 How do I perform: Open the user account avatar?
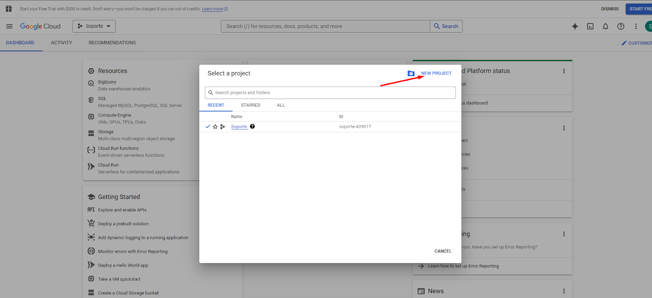(x=649, y=26)
